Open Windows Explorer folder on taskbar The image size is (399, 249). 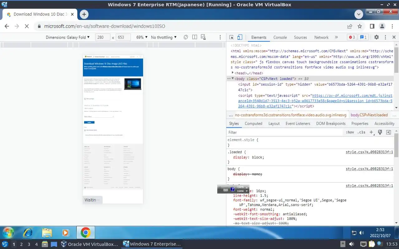click(47, 233)
